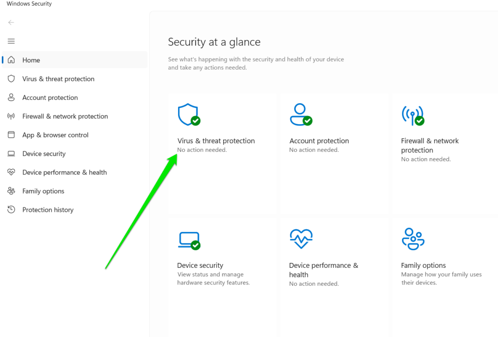Click the Family options sidebar icon
Viewport: 498px width, 337px height.
click(x=11, y=190)
